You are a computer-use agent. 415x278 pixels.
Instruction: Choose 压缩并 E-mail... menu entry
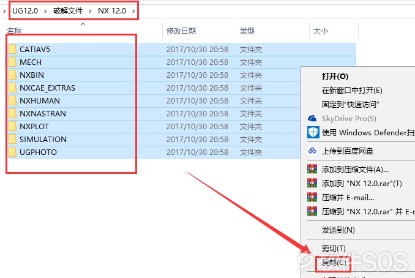[348, 197]
